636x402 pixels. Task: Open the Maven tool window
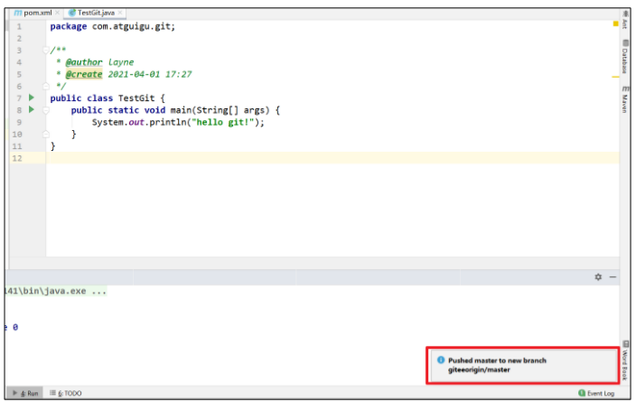[625, 99]
